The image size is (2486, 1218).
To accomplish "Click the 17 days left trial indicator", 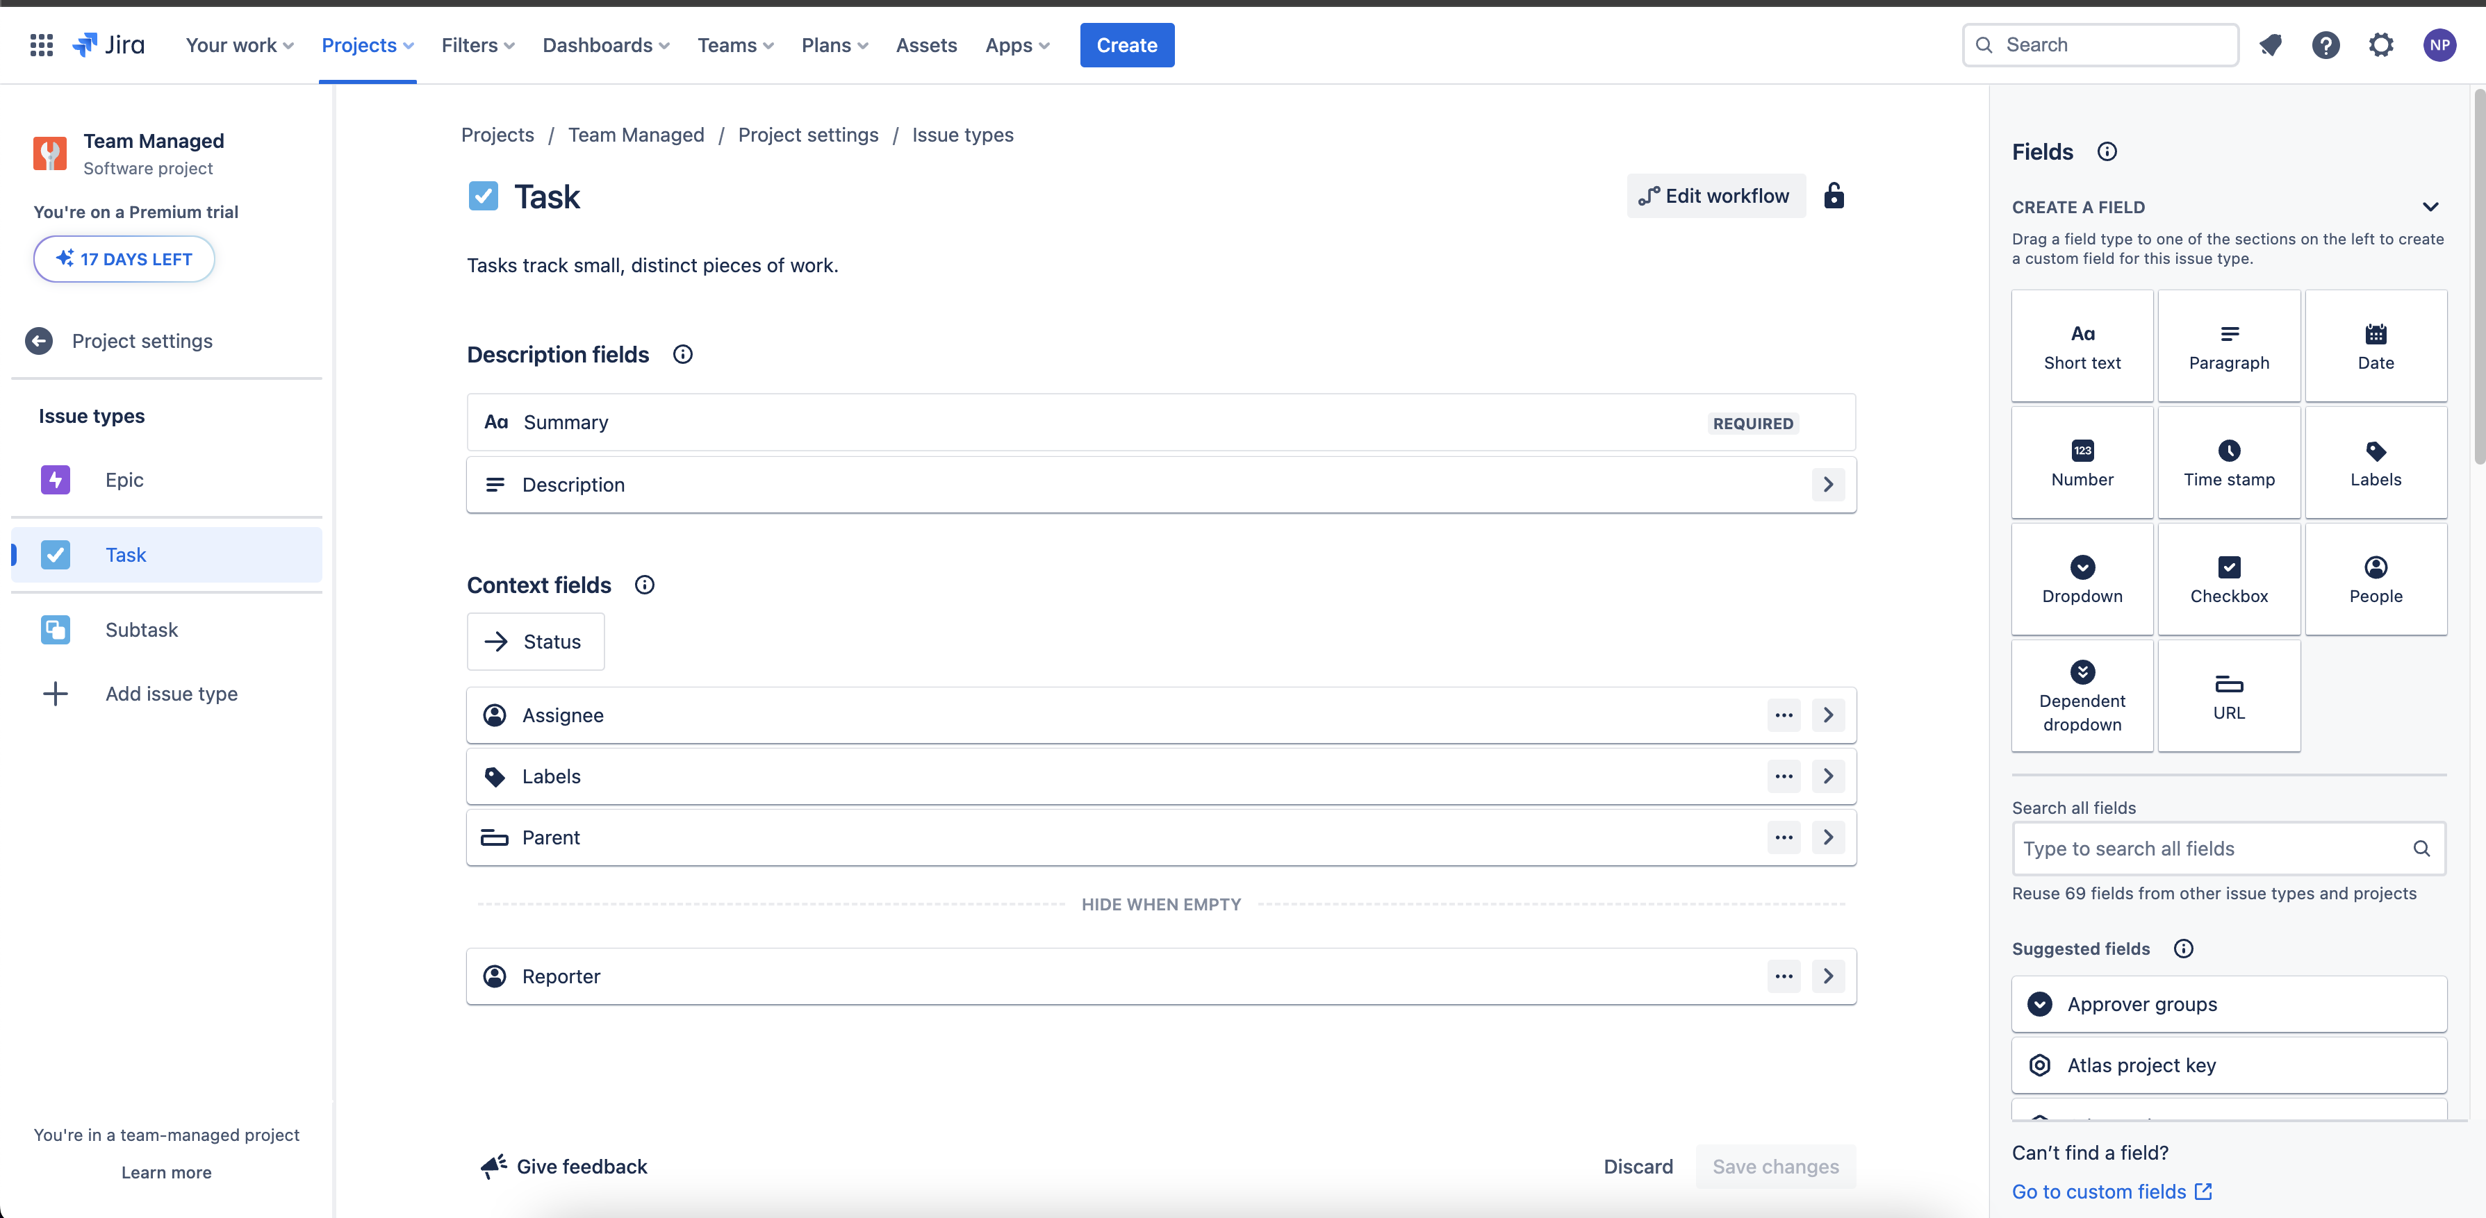I will 124,258.
